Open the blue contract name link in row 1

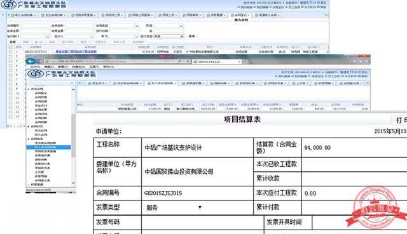[x=76, y=52]
